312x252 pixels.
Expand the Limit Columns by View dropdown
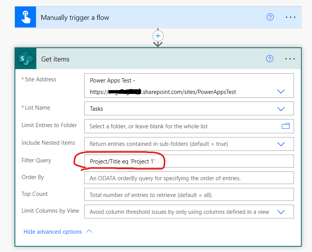[x=281, y=212]
